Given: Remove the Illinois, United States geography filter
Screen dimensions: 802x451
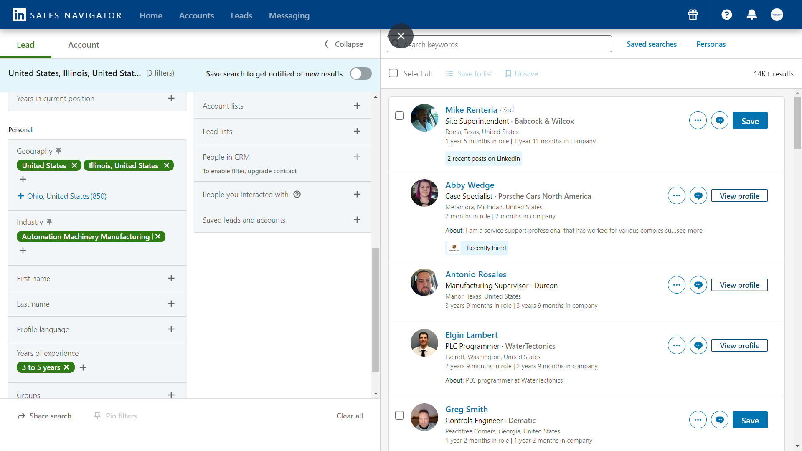Looking at the screenshot, I should (167, 166).
